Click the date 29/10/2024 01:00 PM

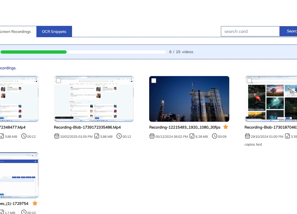(x=267, y=137)
